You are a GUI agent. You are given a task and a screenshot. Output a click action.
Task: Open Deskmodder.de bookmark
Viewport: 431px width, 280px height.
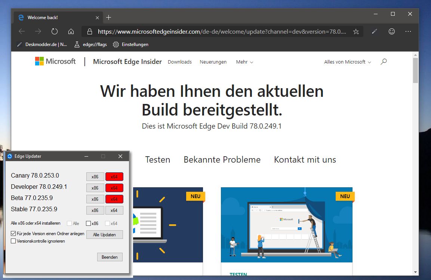click(x=42, y=44)
